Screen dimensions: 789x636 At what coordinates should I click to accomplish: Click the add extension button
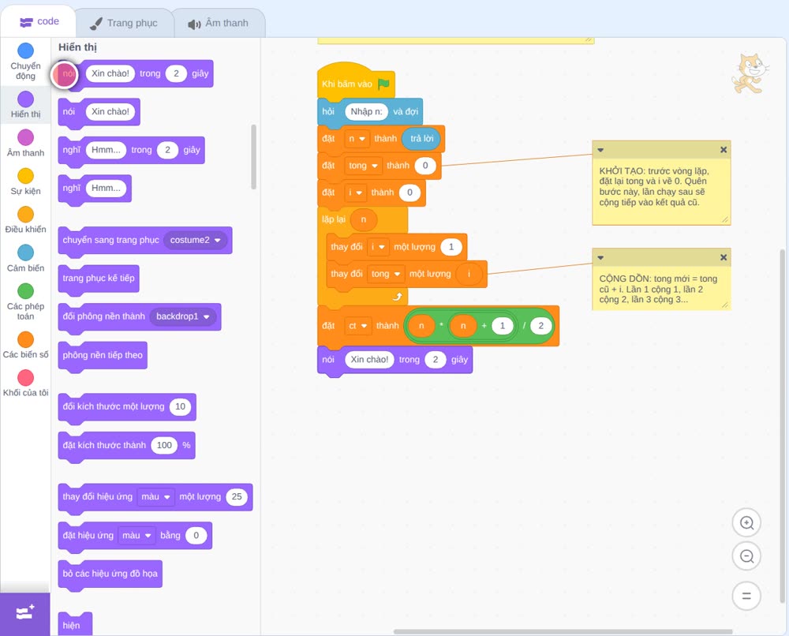[x=25, y=614]
